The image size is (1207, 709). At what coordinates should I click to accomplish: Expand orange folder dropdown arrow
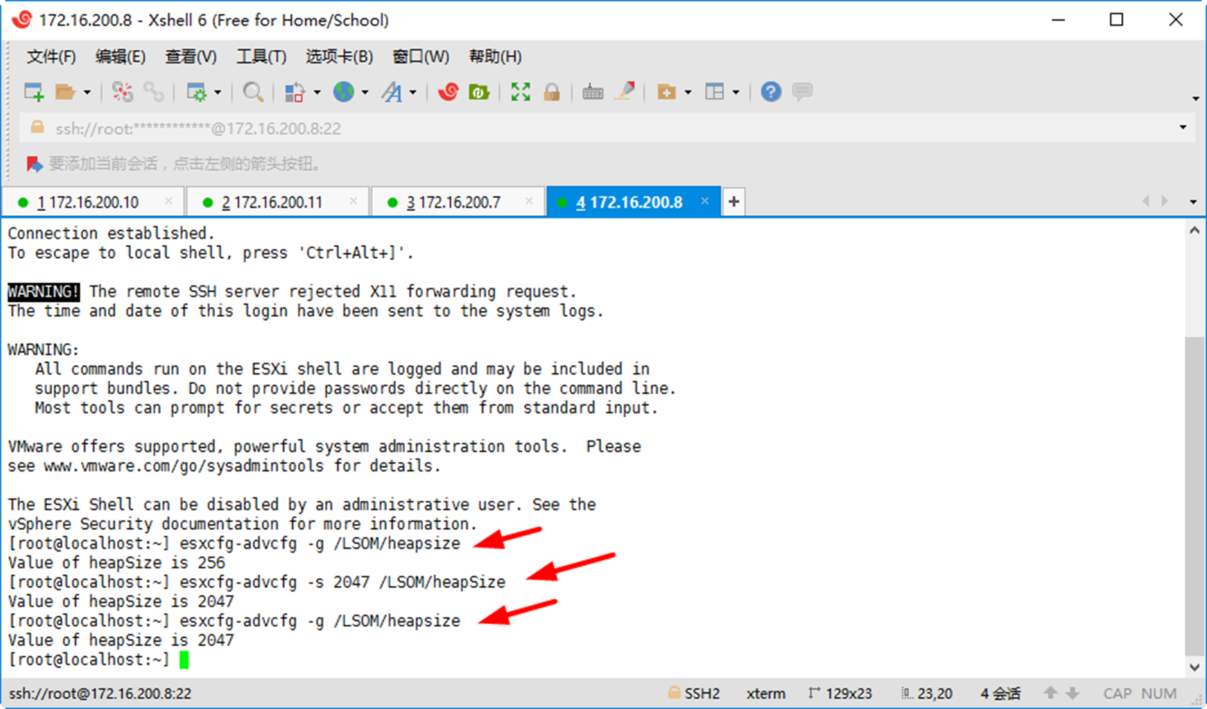(688, 93)
